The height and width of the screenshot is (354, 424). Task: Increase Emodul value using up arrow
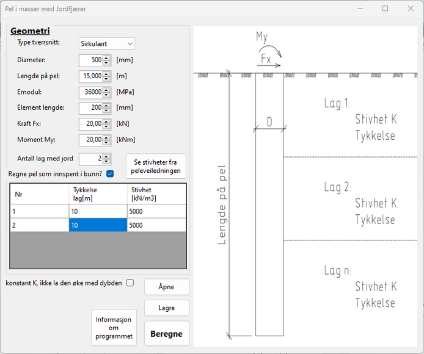106,90
